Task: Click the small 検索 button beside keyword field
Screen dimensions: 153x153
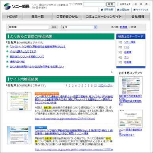Action: [x=54, y=27]
